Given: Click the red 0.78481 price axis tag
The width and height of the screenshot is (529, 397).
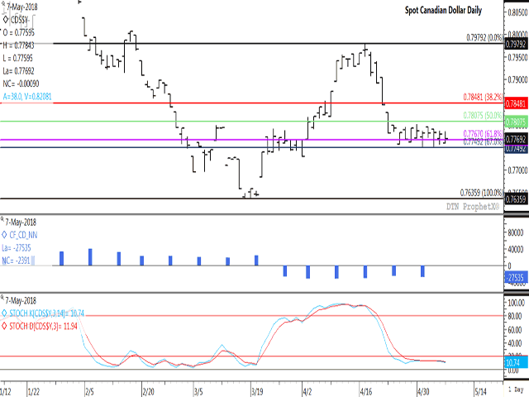Looking at the screenshot, I should pyautogui.click(x=516, y=103).
